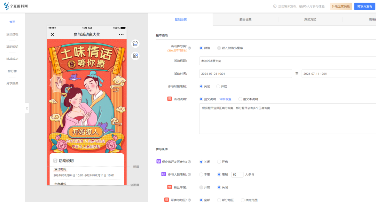Screen dimensions: 376x202
Task: Click the 活动说明 document icon in phone preview
Action: pos(55,161)
